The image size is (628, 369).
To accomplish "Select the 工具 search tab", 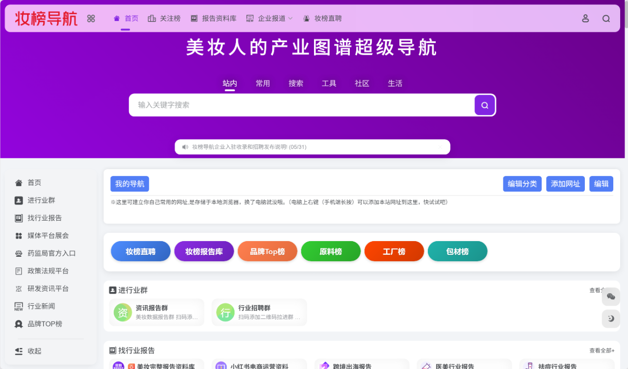I will (x=329, y=83).
